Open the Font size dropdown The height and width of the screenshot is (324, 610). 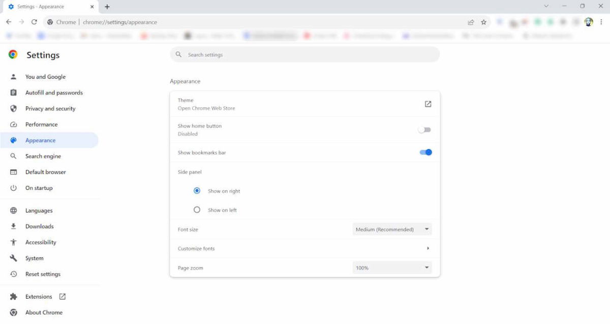(x=392, y=229)
